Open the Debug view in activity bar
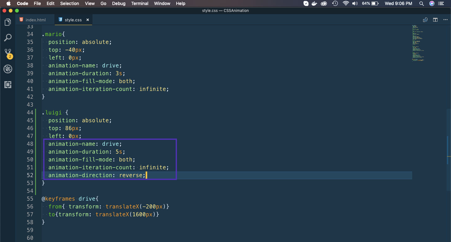 8,69
